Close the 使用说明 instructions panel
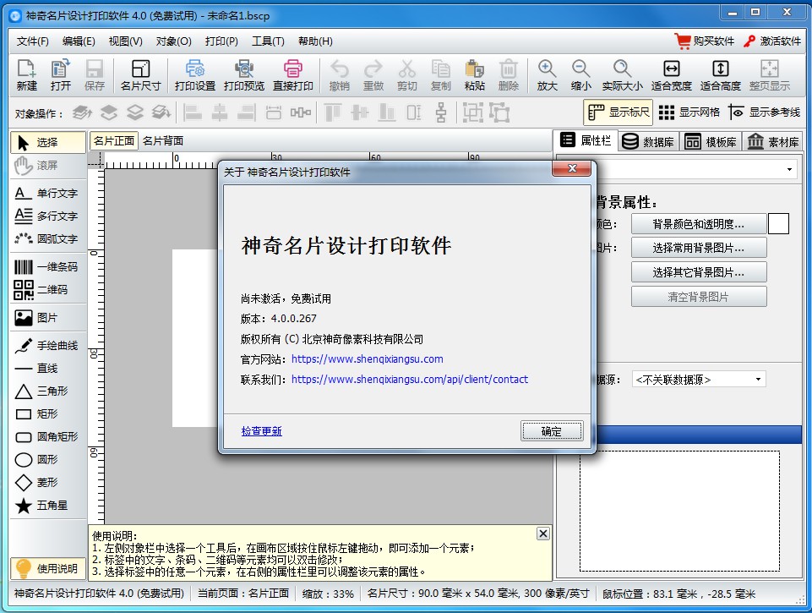This screenshot has height=613, width=812. click(542, 534)
